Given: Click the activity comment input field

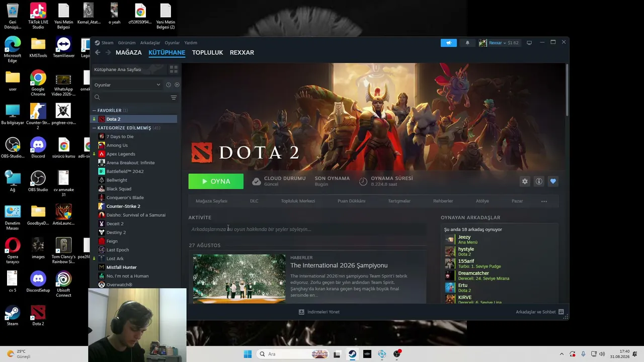Looking at the screenshot, I should [x=307, y=229].
